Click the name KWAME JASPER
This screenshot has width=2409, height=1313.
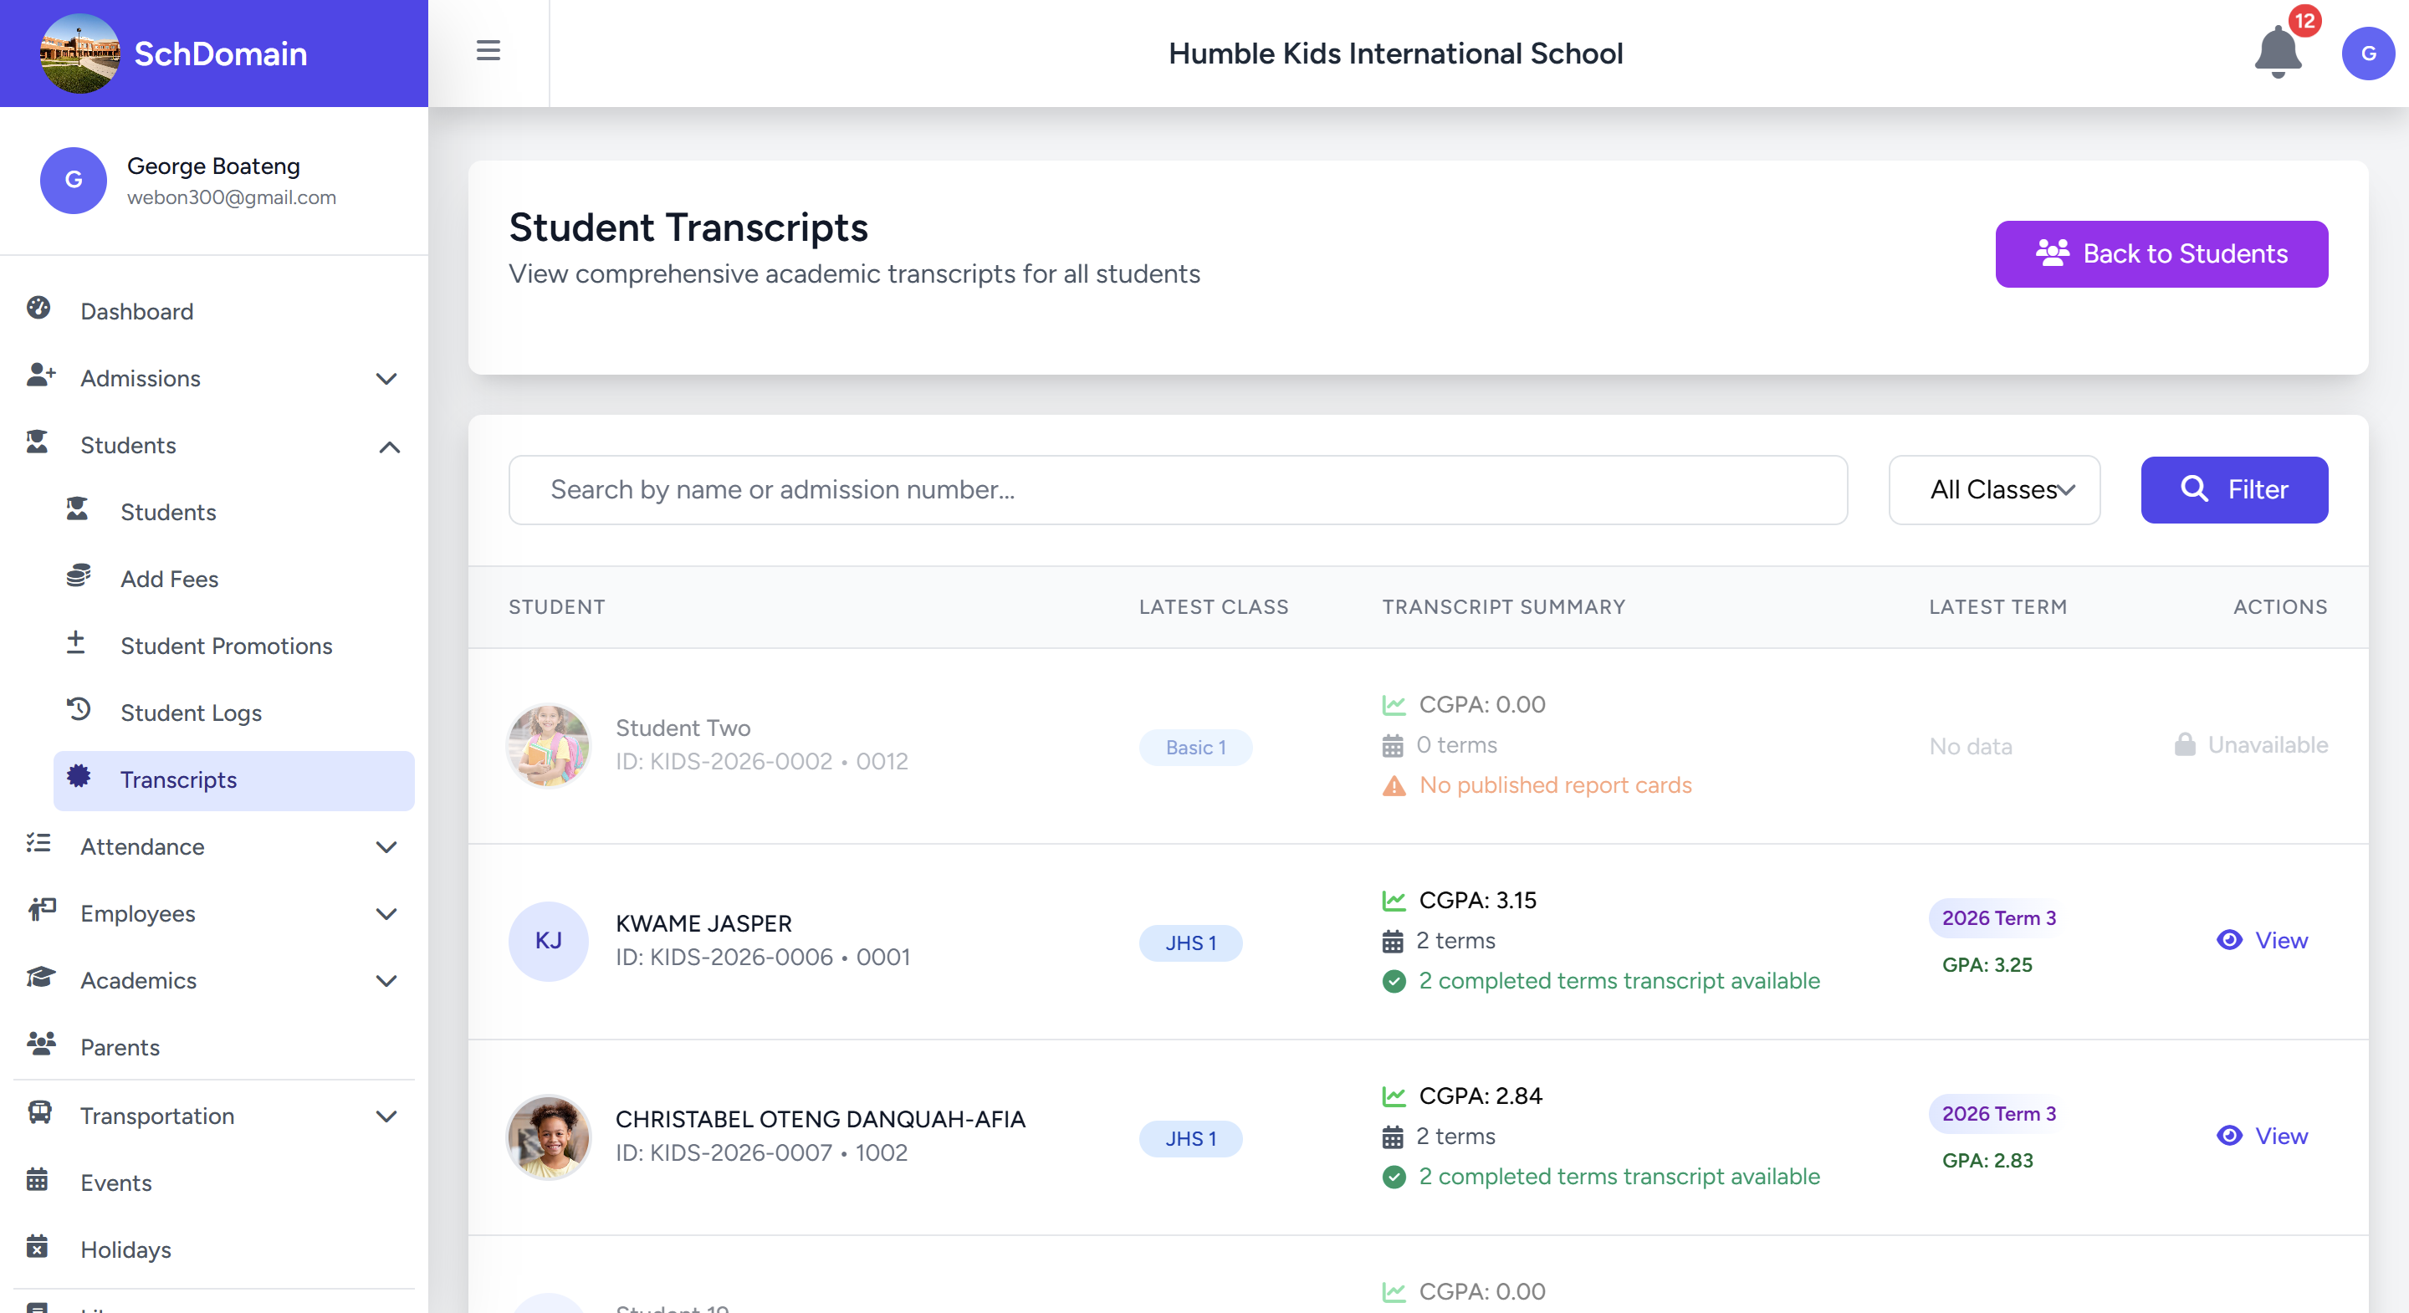coord(703,923)
